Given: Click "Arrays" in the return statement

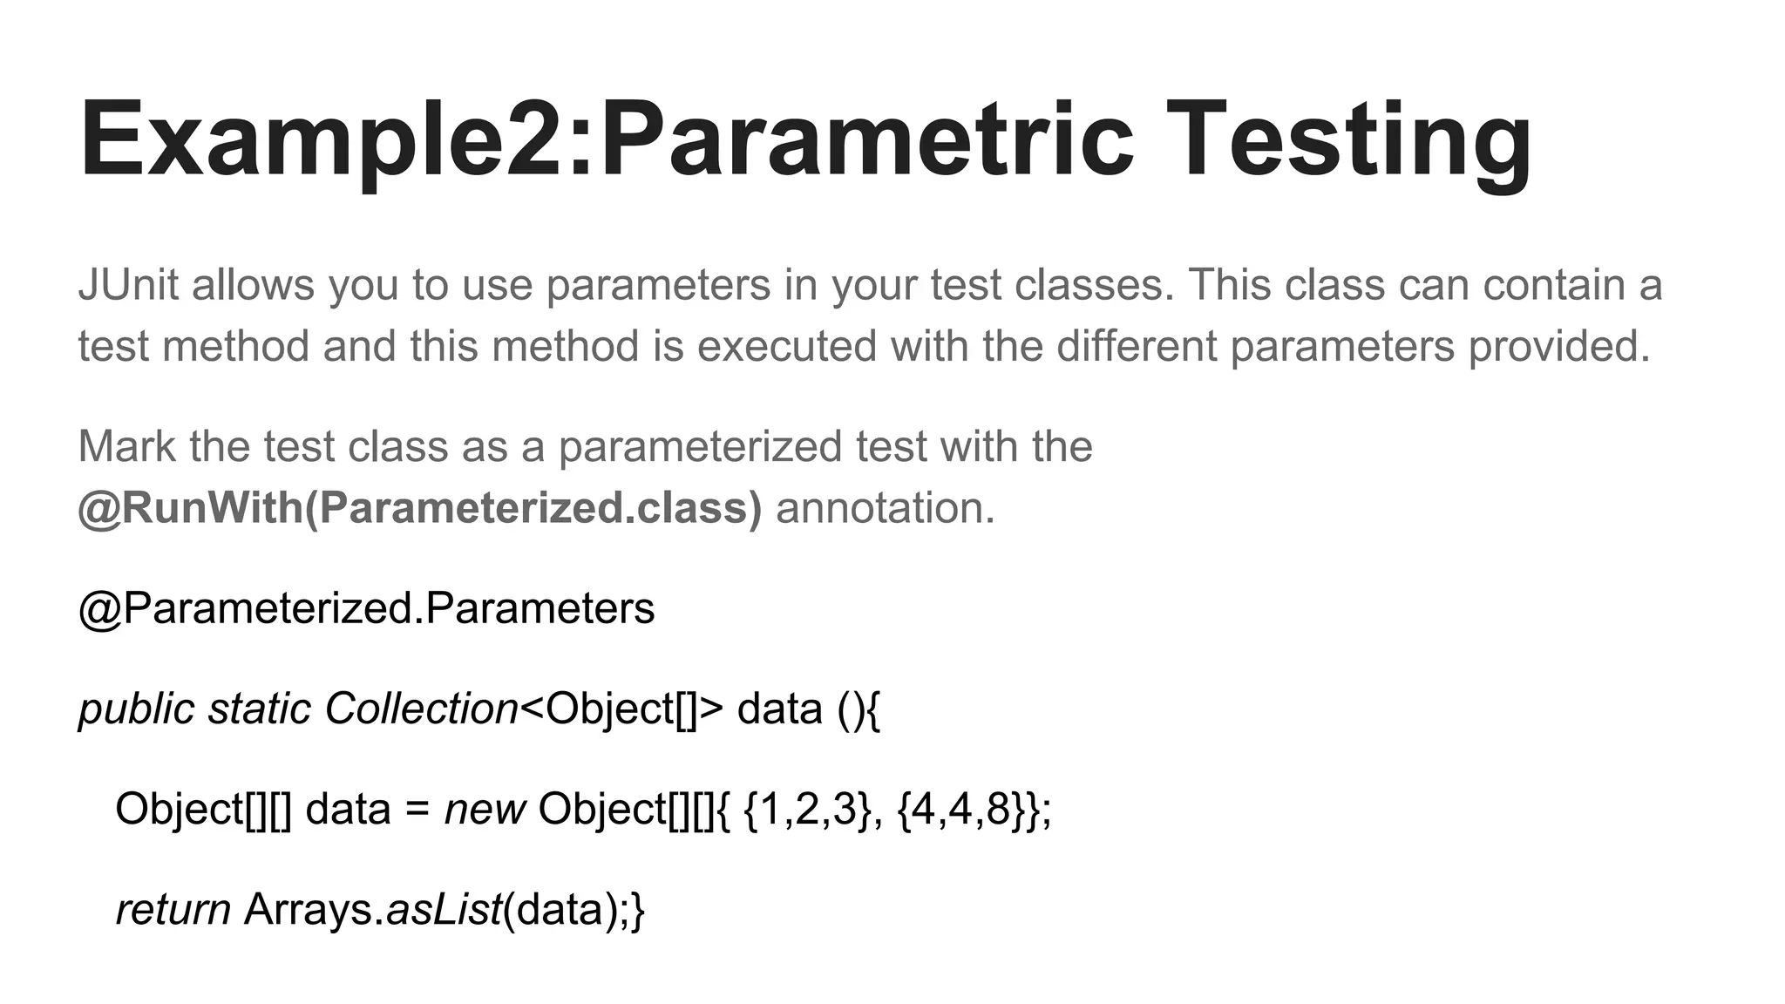Looking at the screenshot, I should [x=309, y=909].
